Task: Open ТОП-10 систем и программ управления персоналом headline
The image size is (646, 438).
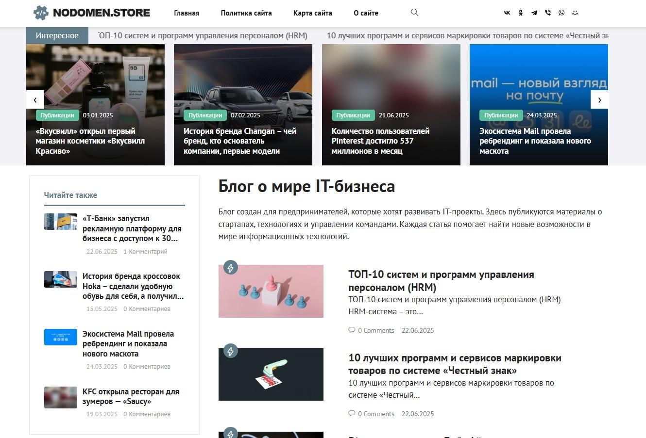Action: 441,281
